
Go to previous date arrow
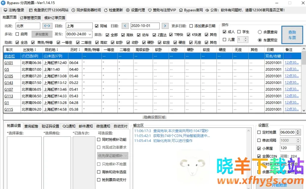coord(125,26)
